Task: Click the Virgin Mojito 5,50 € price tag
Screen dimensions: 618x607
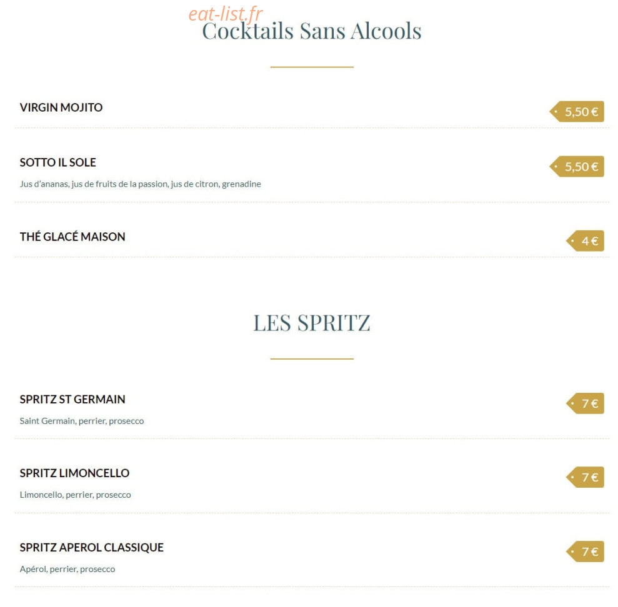Action: click(577, 112)
